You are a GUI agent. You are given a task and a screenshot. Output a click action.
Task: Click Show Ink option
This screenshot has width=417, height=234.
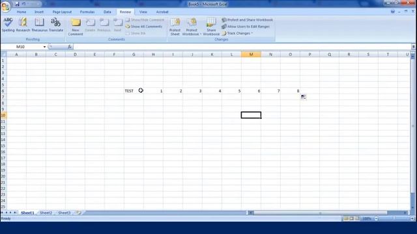pyautogui.click(x=136, y=33)
